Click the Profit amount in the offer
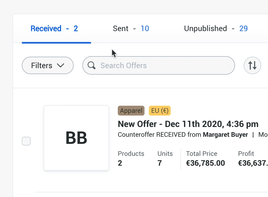Image resolution: width=268 pixels, height=197 pixels. [x=253, y=163]
